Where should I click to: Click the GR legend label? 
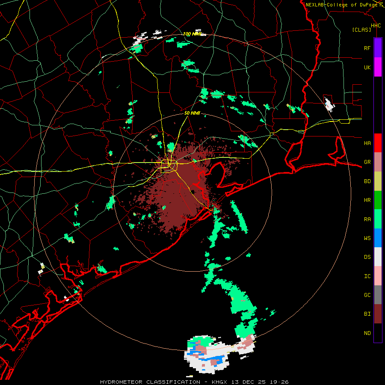click(367, 162)
